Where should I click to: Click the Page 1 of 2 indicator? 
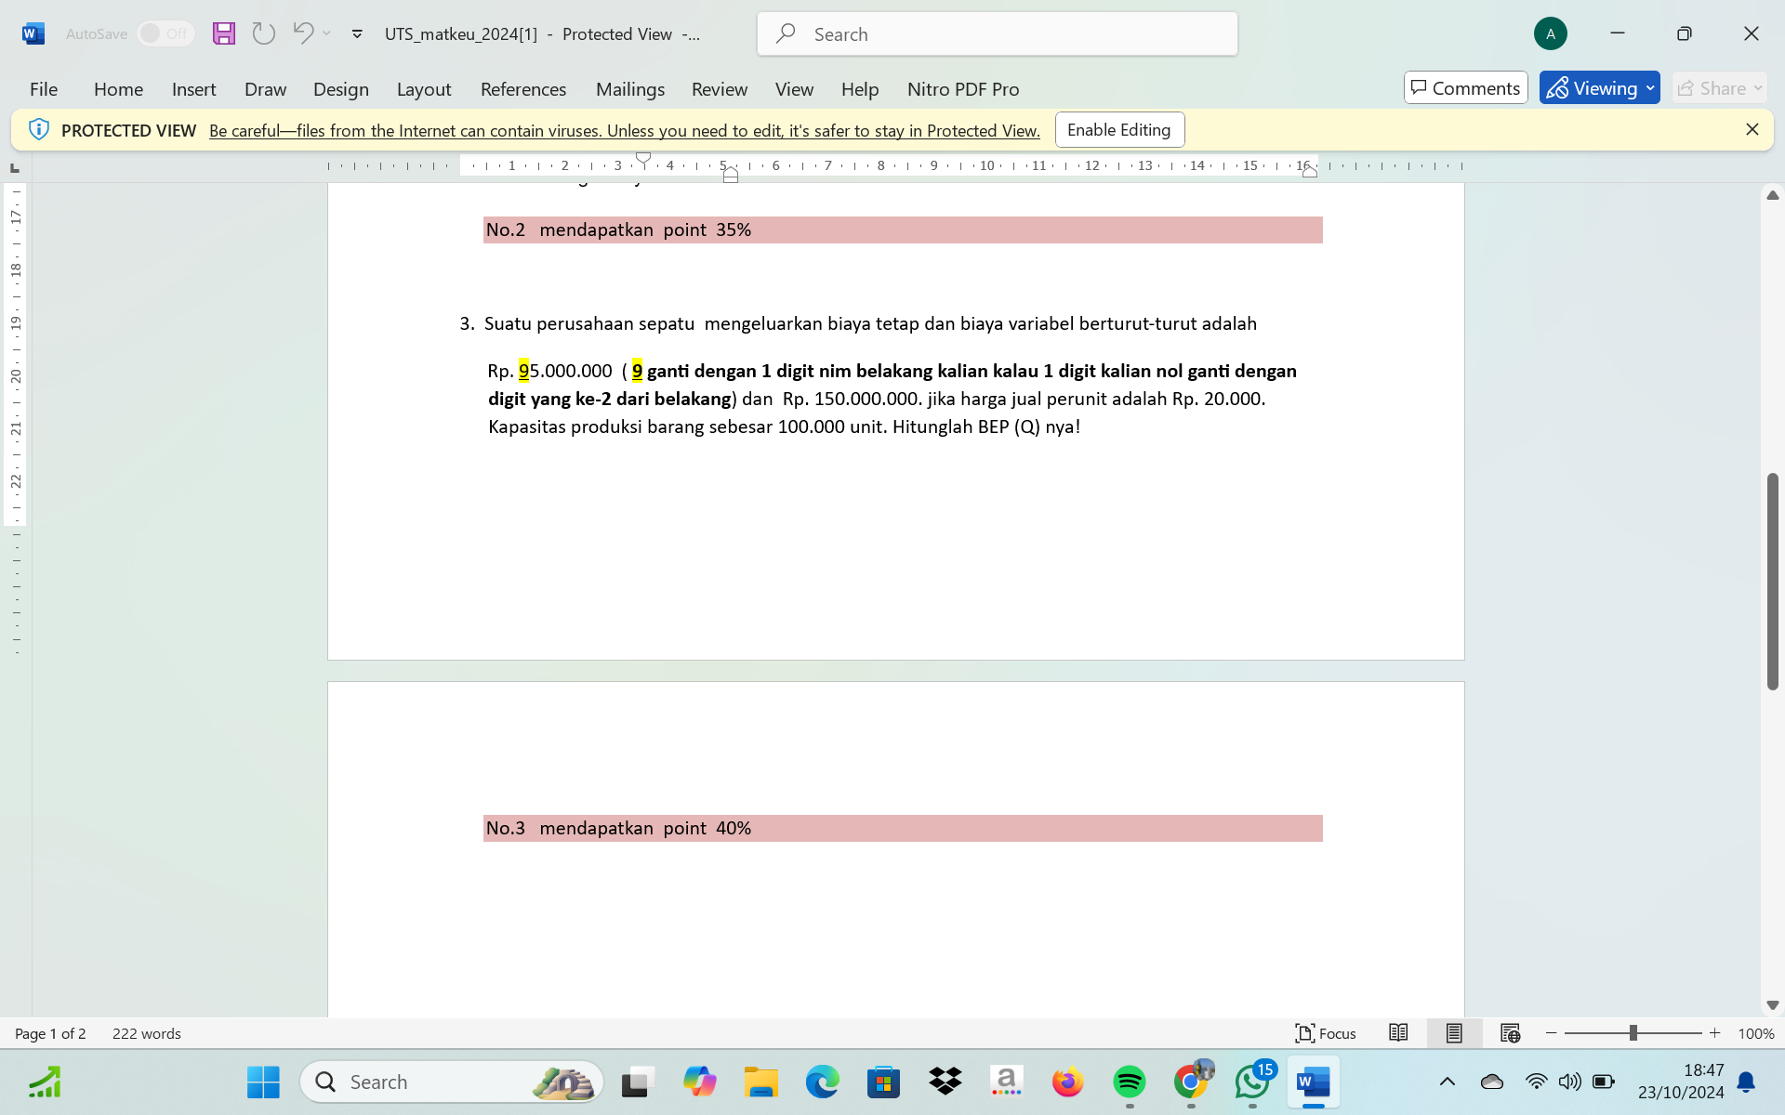tap(50, 1033)
